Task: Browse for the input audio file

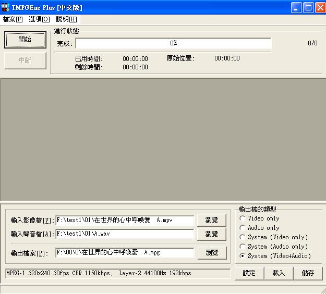Action: 211,234
